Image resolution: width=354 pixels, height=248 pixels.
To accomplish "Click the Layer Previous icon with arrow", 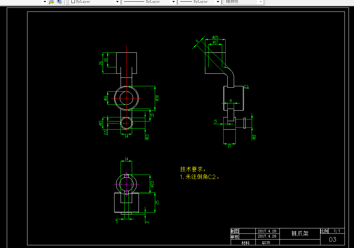I will point(51,2).
